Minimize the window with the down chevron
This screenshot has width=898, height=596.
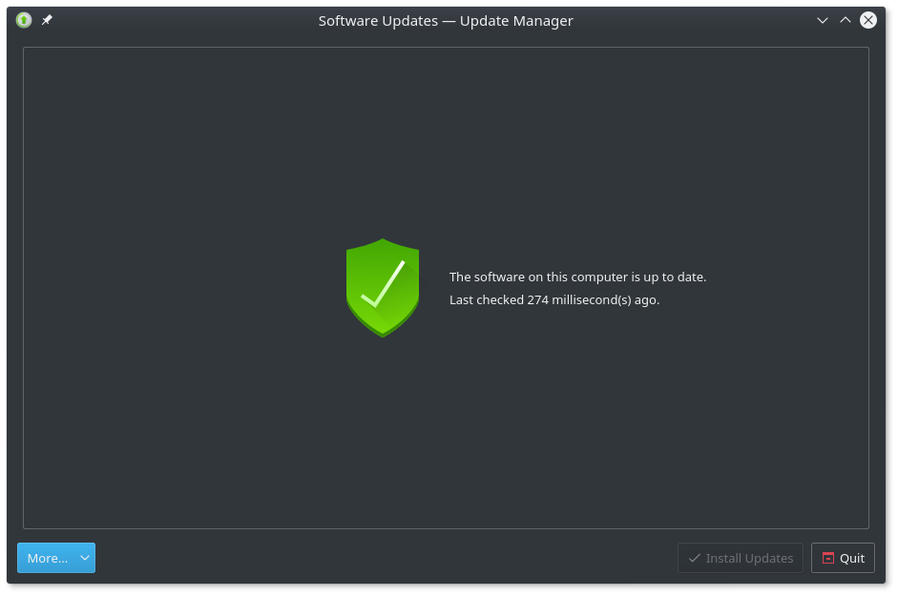click(x=823, y=20)
